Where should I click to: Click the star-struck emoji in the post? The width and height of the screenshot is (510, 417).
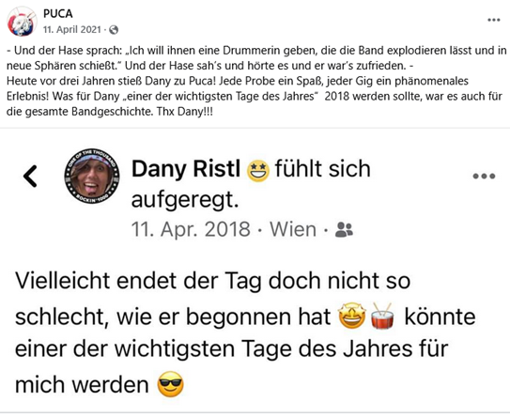(352, 316)
